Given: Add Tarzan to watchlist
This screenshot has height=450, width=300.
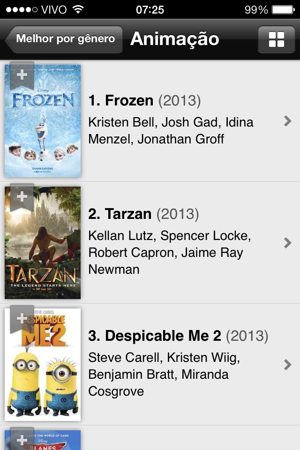Looking at the screenshot, I should (22, 197).
